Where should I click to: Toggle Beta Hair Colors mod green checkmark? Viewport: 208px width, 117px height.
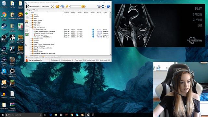pyautogui.click(x=34, y=33)
